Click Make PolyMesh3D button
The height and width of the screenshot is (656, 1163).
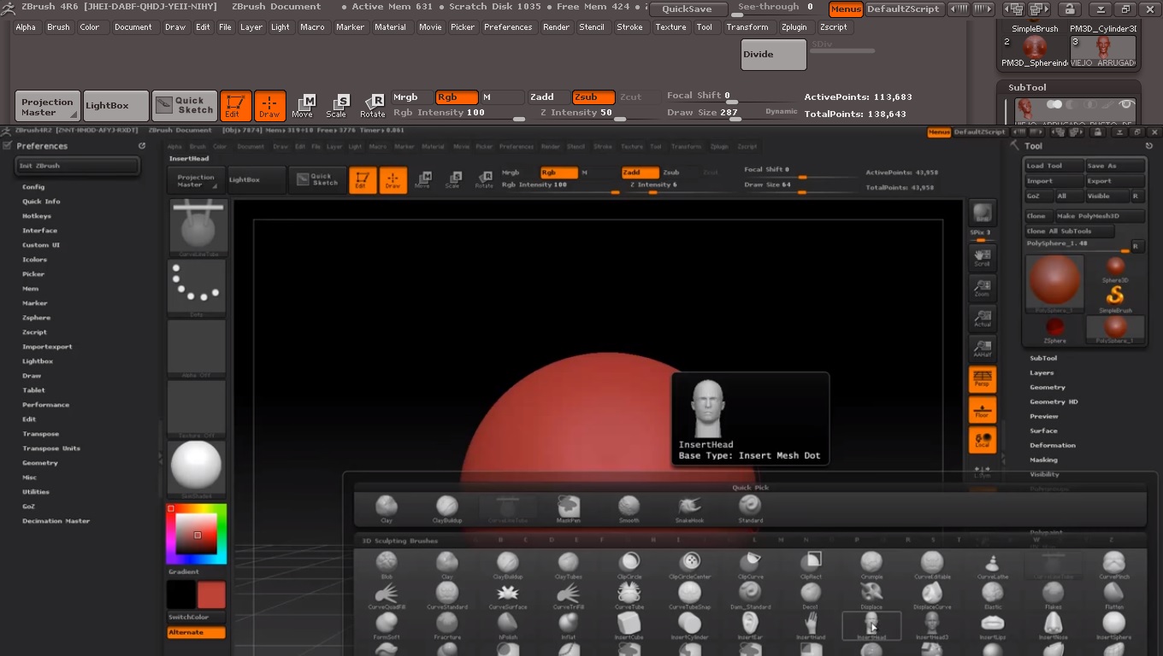pyautogui.click(x=1100, y=216)
